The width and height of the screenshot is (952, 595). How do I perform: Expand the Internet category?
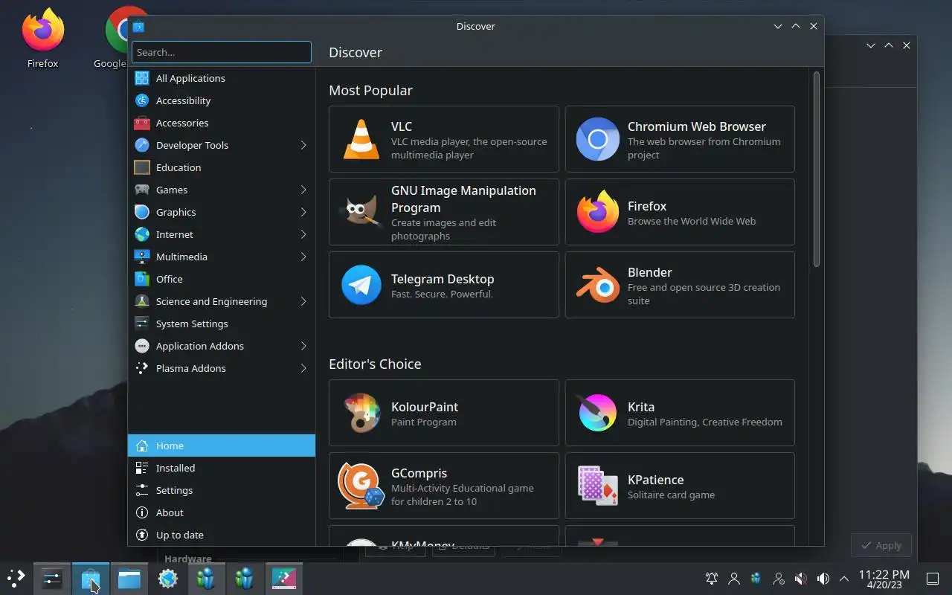tap(222, 234)
